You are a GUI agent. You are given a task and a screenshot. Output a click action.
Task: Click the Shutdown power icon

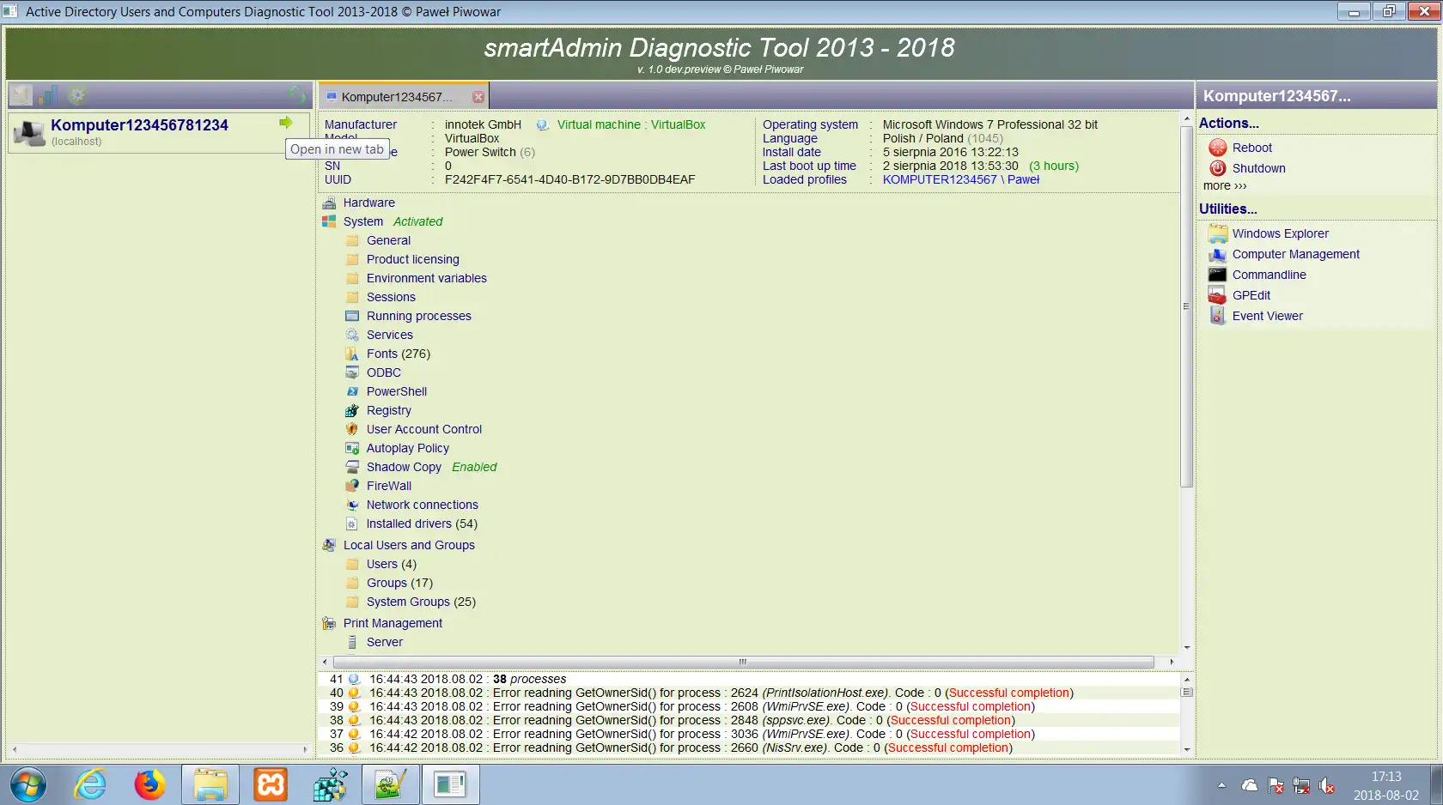pos(1217,168)
